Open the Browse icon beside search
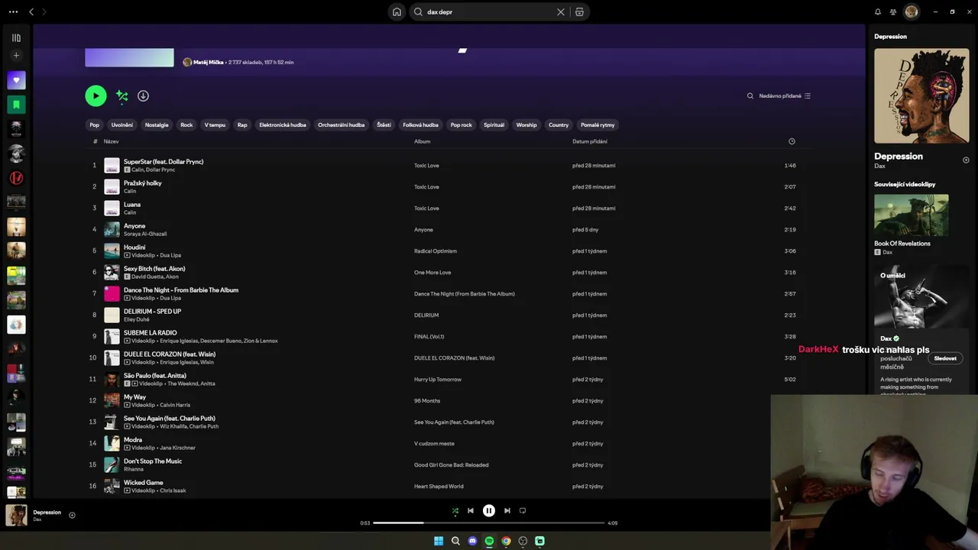The image size is (978, 550). pos(580,12)
